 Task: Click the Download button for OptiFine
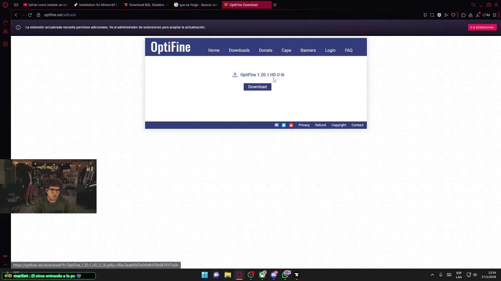pyautogui.click(x=257, y=87)
